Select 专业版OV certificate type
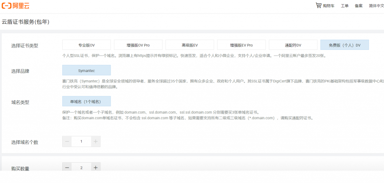 coord(87,45)
